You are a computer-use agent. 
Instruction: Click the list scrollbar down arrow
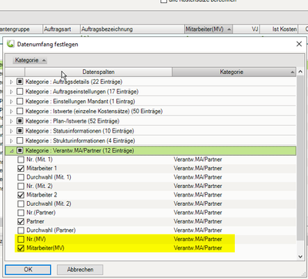coord(300,257)
